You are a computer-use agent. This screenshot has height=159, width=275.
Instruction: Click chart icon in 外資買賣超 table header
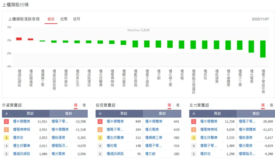click(6, 114)
